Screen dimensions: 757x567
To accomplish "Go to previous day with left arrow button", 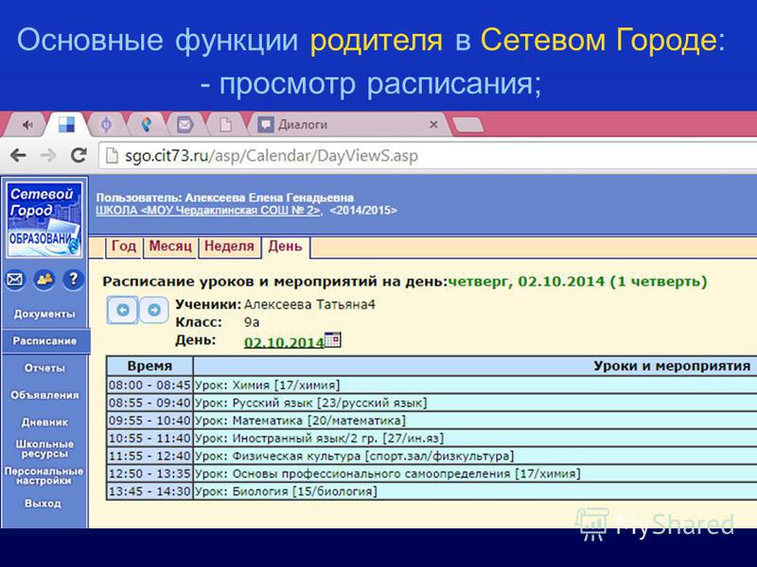I will point(123,310).
